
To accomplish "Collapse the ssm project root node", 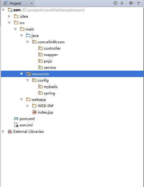I will [x=3, y=10].
